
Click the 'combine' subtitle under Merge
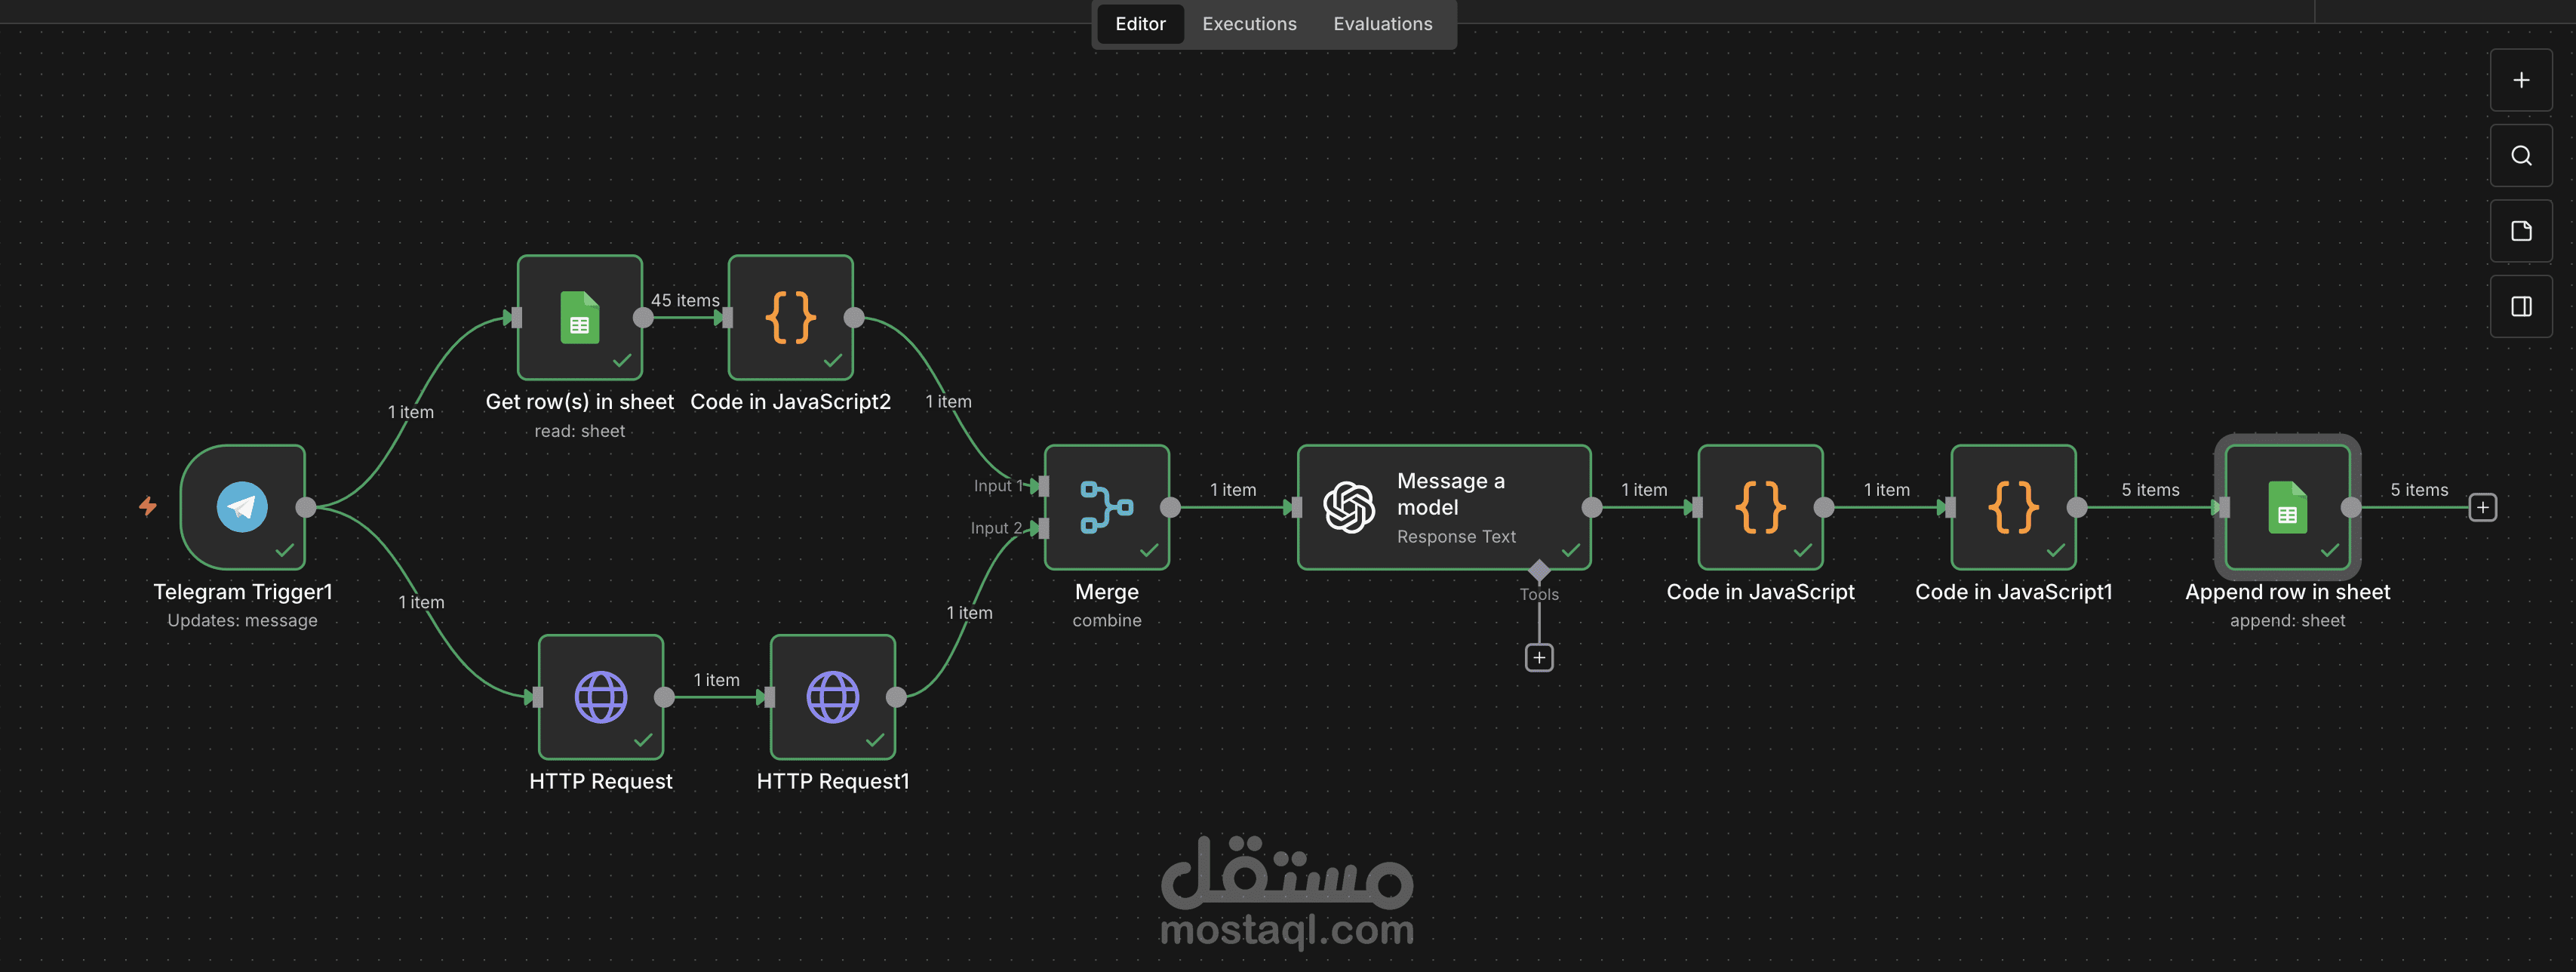click(1107, 620)
